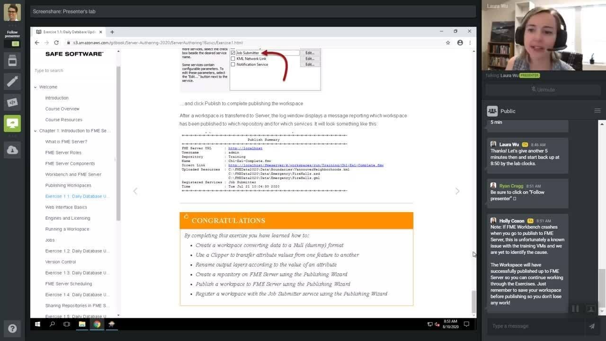The width and height of the screenshot is (606, 341).
Task: Click the user profile avatar at top left
Action: (x=12, y=13)
